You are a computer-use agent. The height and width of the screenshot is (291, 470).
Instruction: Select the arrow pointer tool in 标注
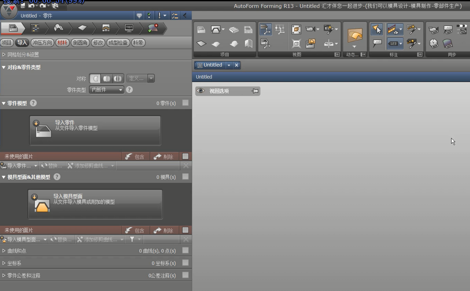point(377,29)
